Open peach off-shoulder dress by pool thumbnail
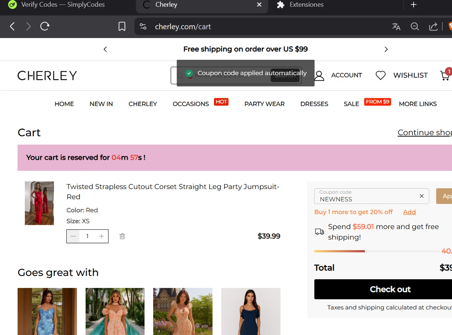The width and height of the screenshot is (452, 335). (115, 311)
